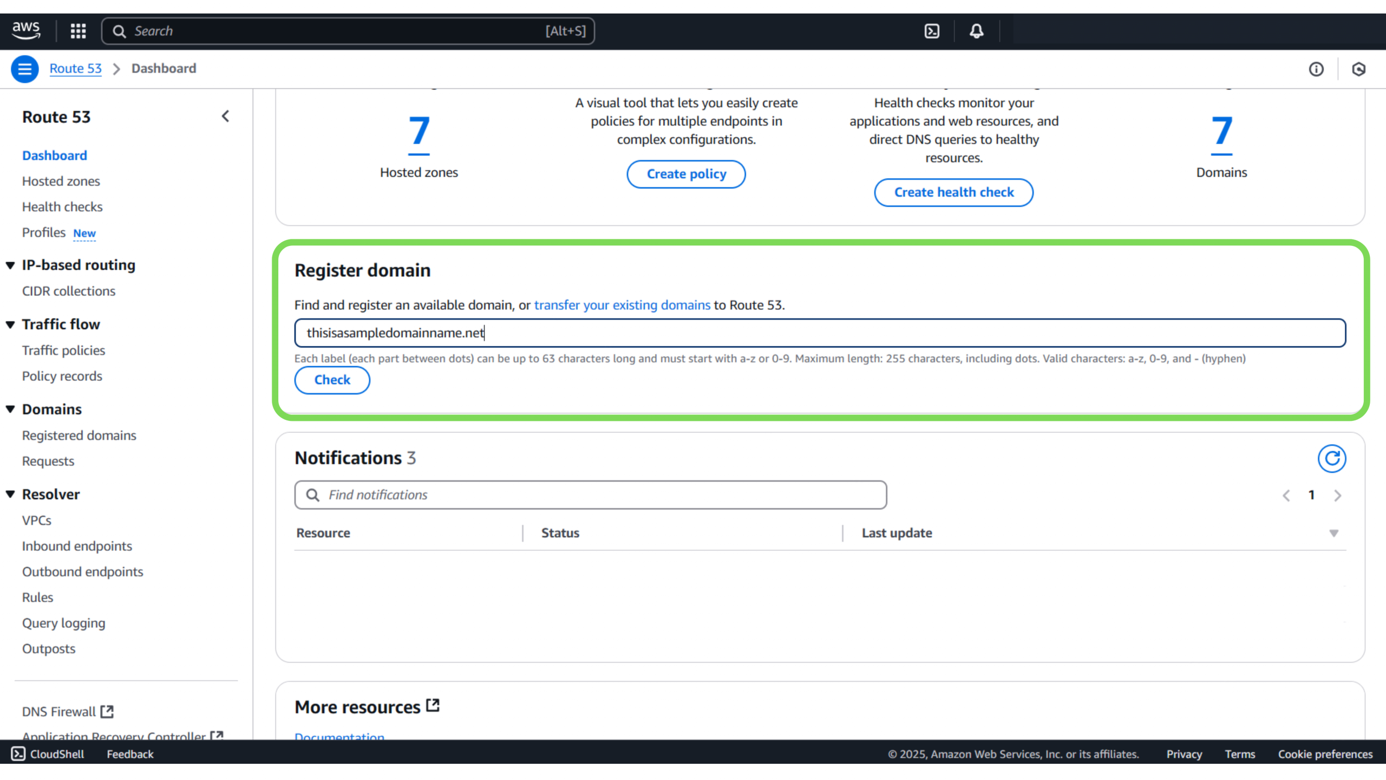
Task: Click the New badge next to Profiles
Action: point(84,233)
